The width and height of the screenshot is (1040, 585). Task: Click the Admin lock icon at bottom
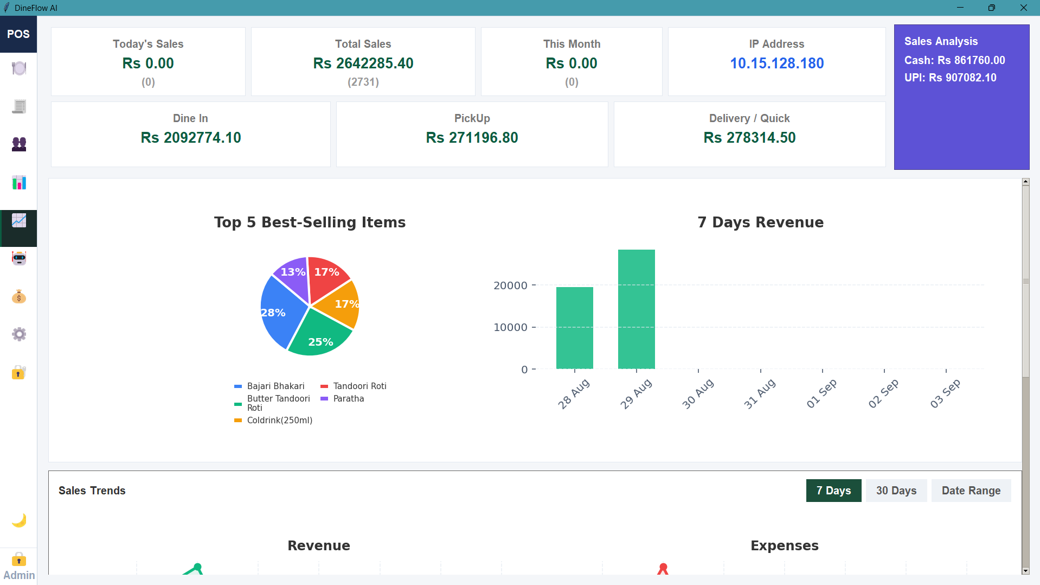(x=19, y=559)
